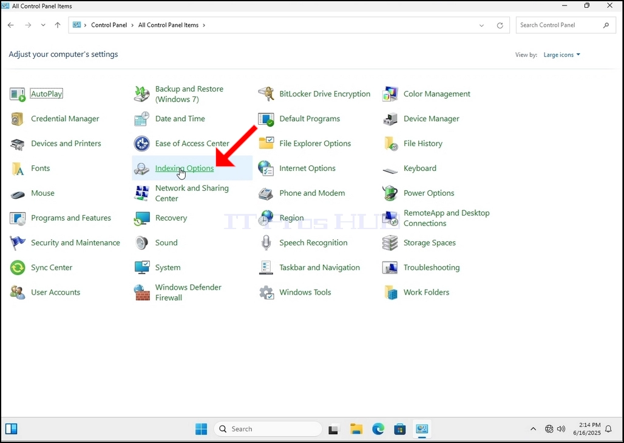Refresh the Control Panel view
The width and height of the screenshot is (624, 443).
500,25
